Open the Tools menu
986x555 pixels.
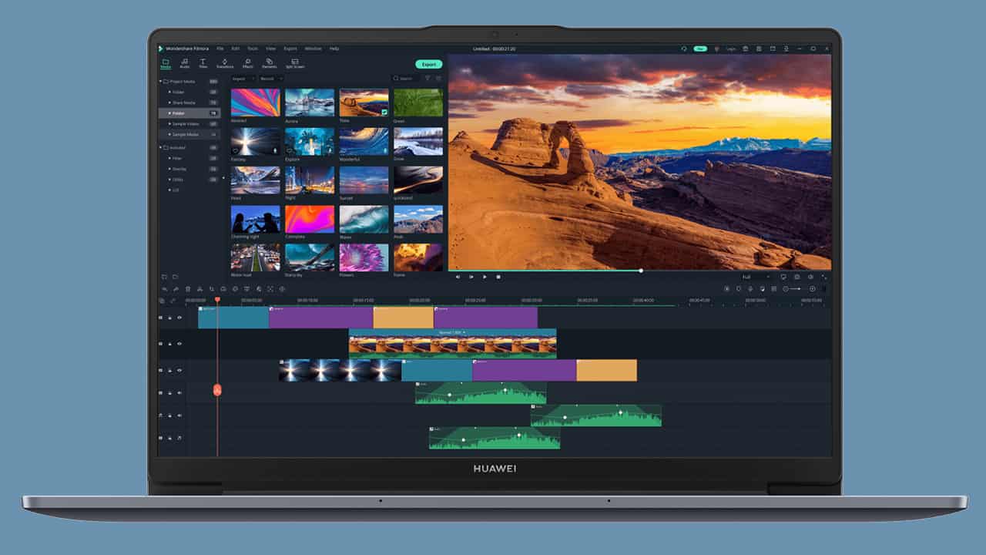[x=252, y=49]
